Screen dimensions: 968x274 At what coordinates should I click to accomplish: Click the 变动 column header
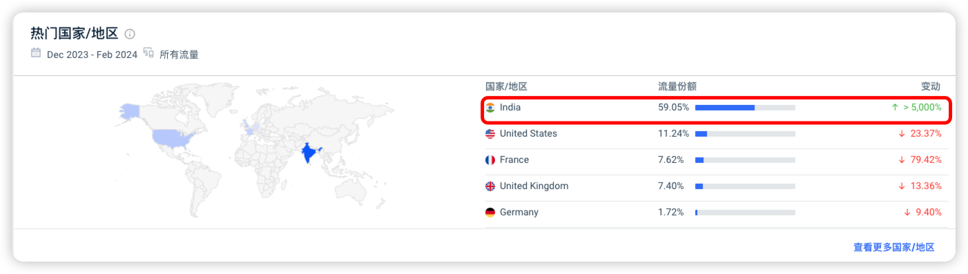point(931,86)
